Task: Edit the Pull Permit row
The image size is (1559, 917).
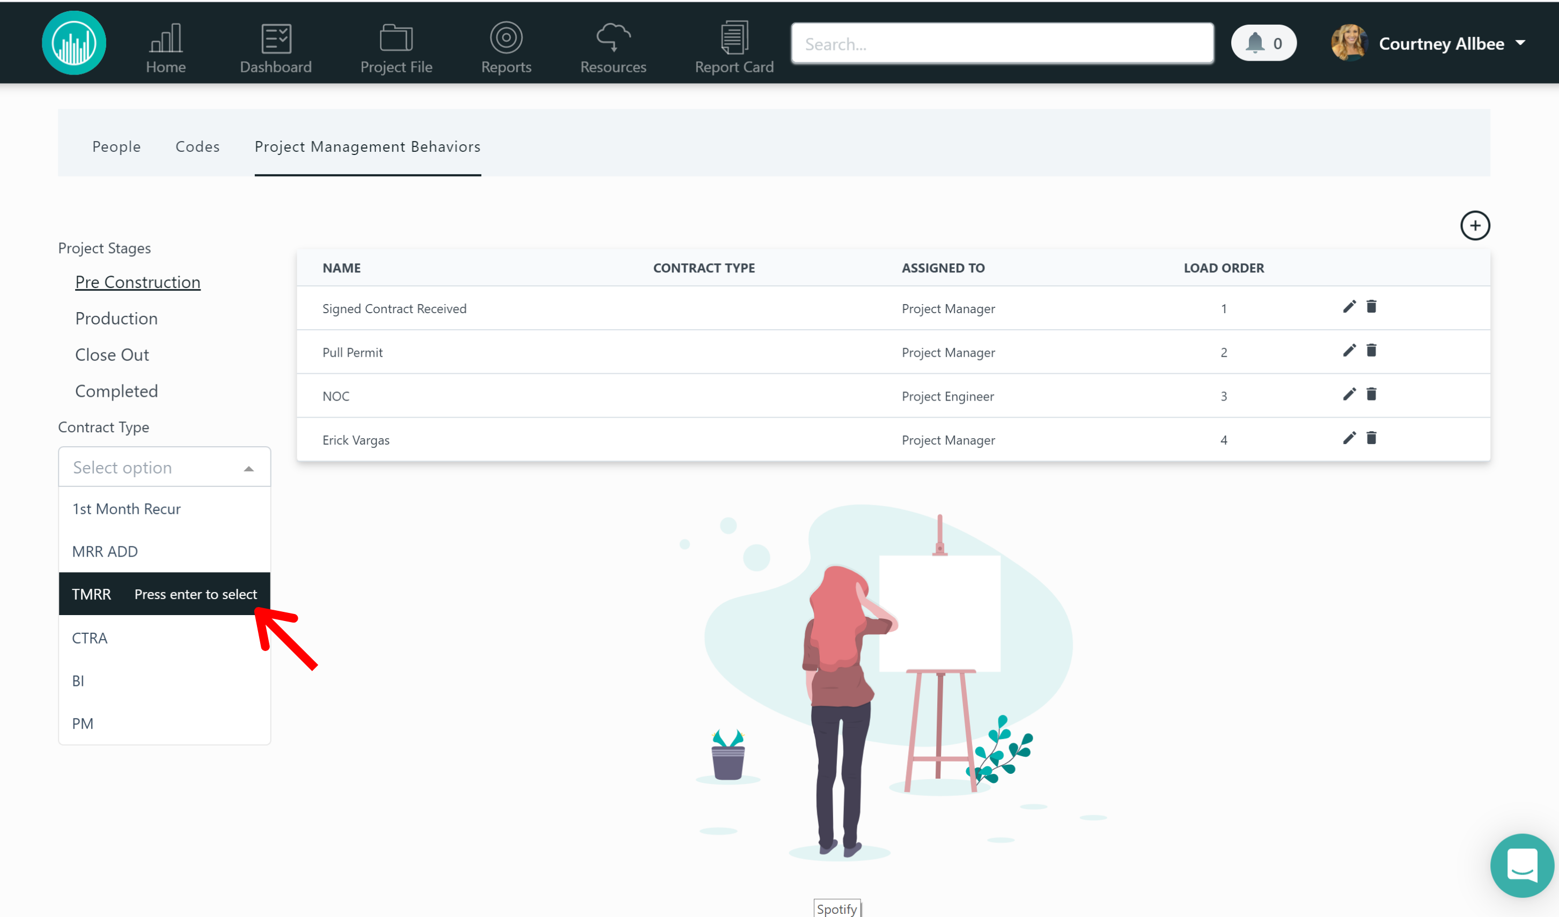Action: click(x=1349, y=351)
